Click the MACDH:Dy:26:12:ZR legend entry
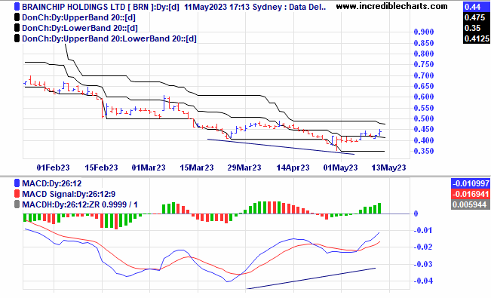The height and width of the screenshot is (298, 491). [x=80, y=204]
